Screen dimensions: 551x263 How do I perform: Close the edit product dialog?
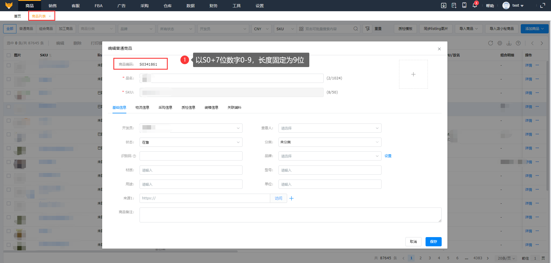[439, 49]
